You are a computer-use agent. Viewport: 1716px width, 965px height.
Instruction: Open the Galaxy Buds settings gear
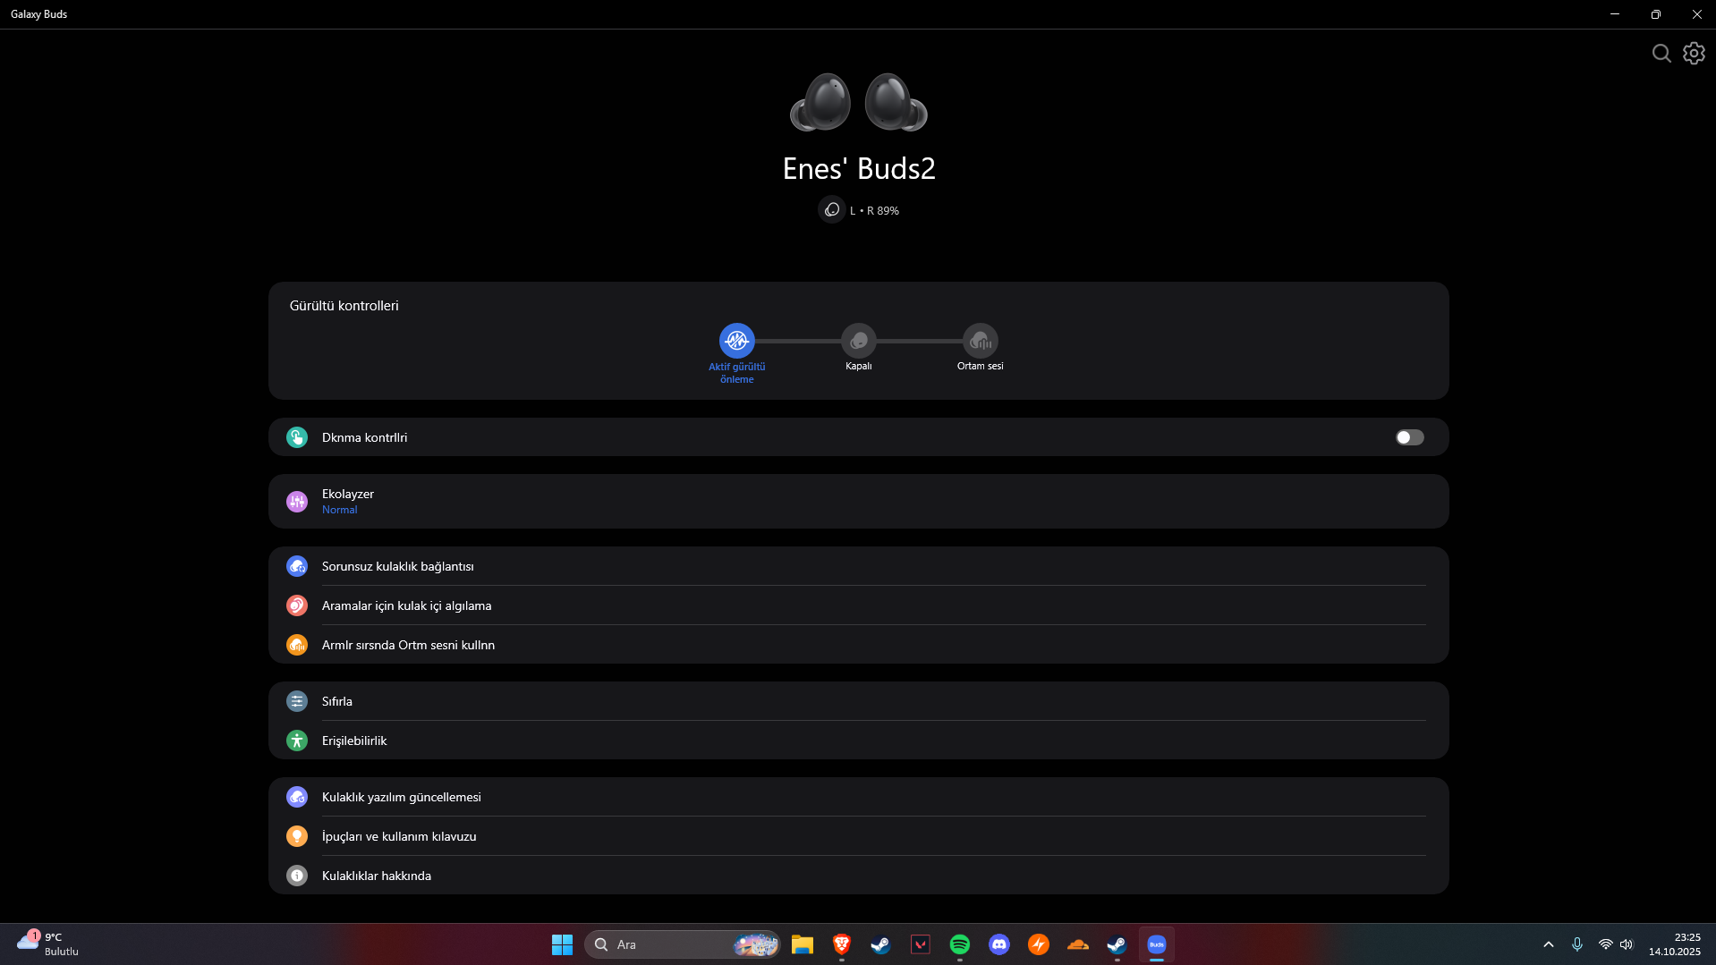pos(1694,54)
